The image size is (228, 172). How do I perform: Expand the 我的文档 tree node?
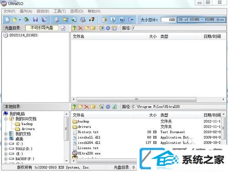pos(6,134)
